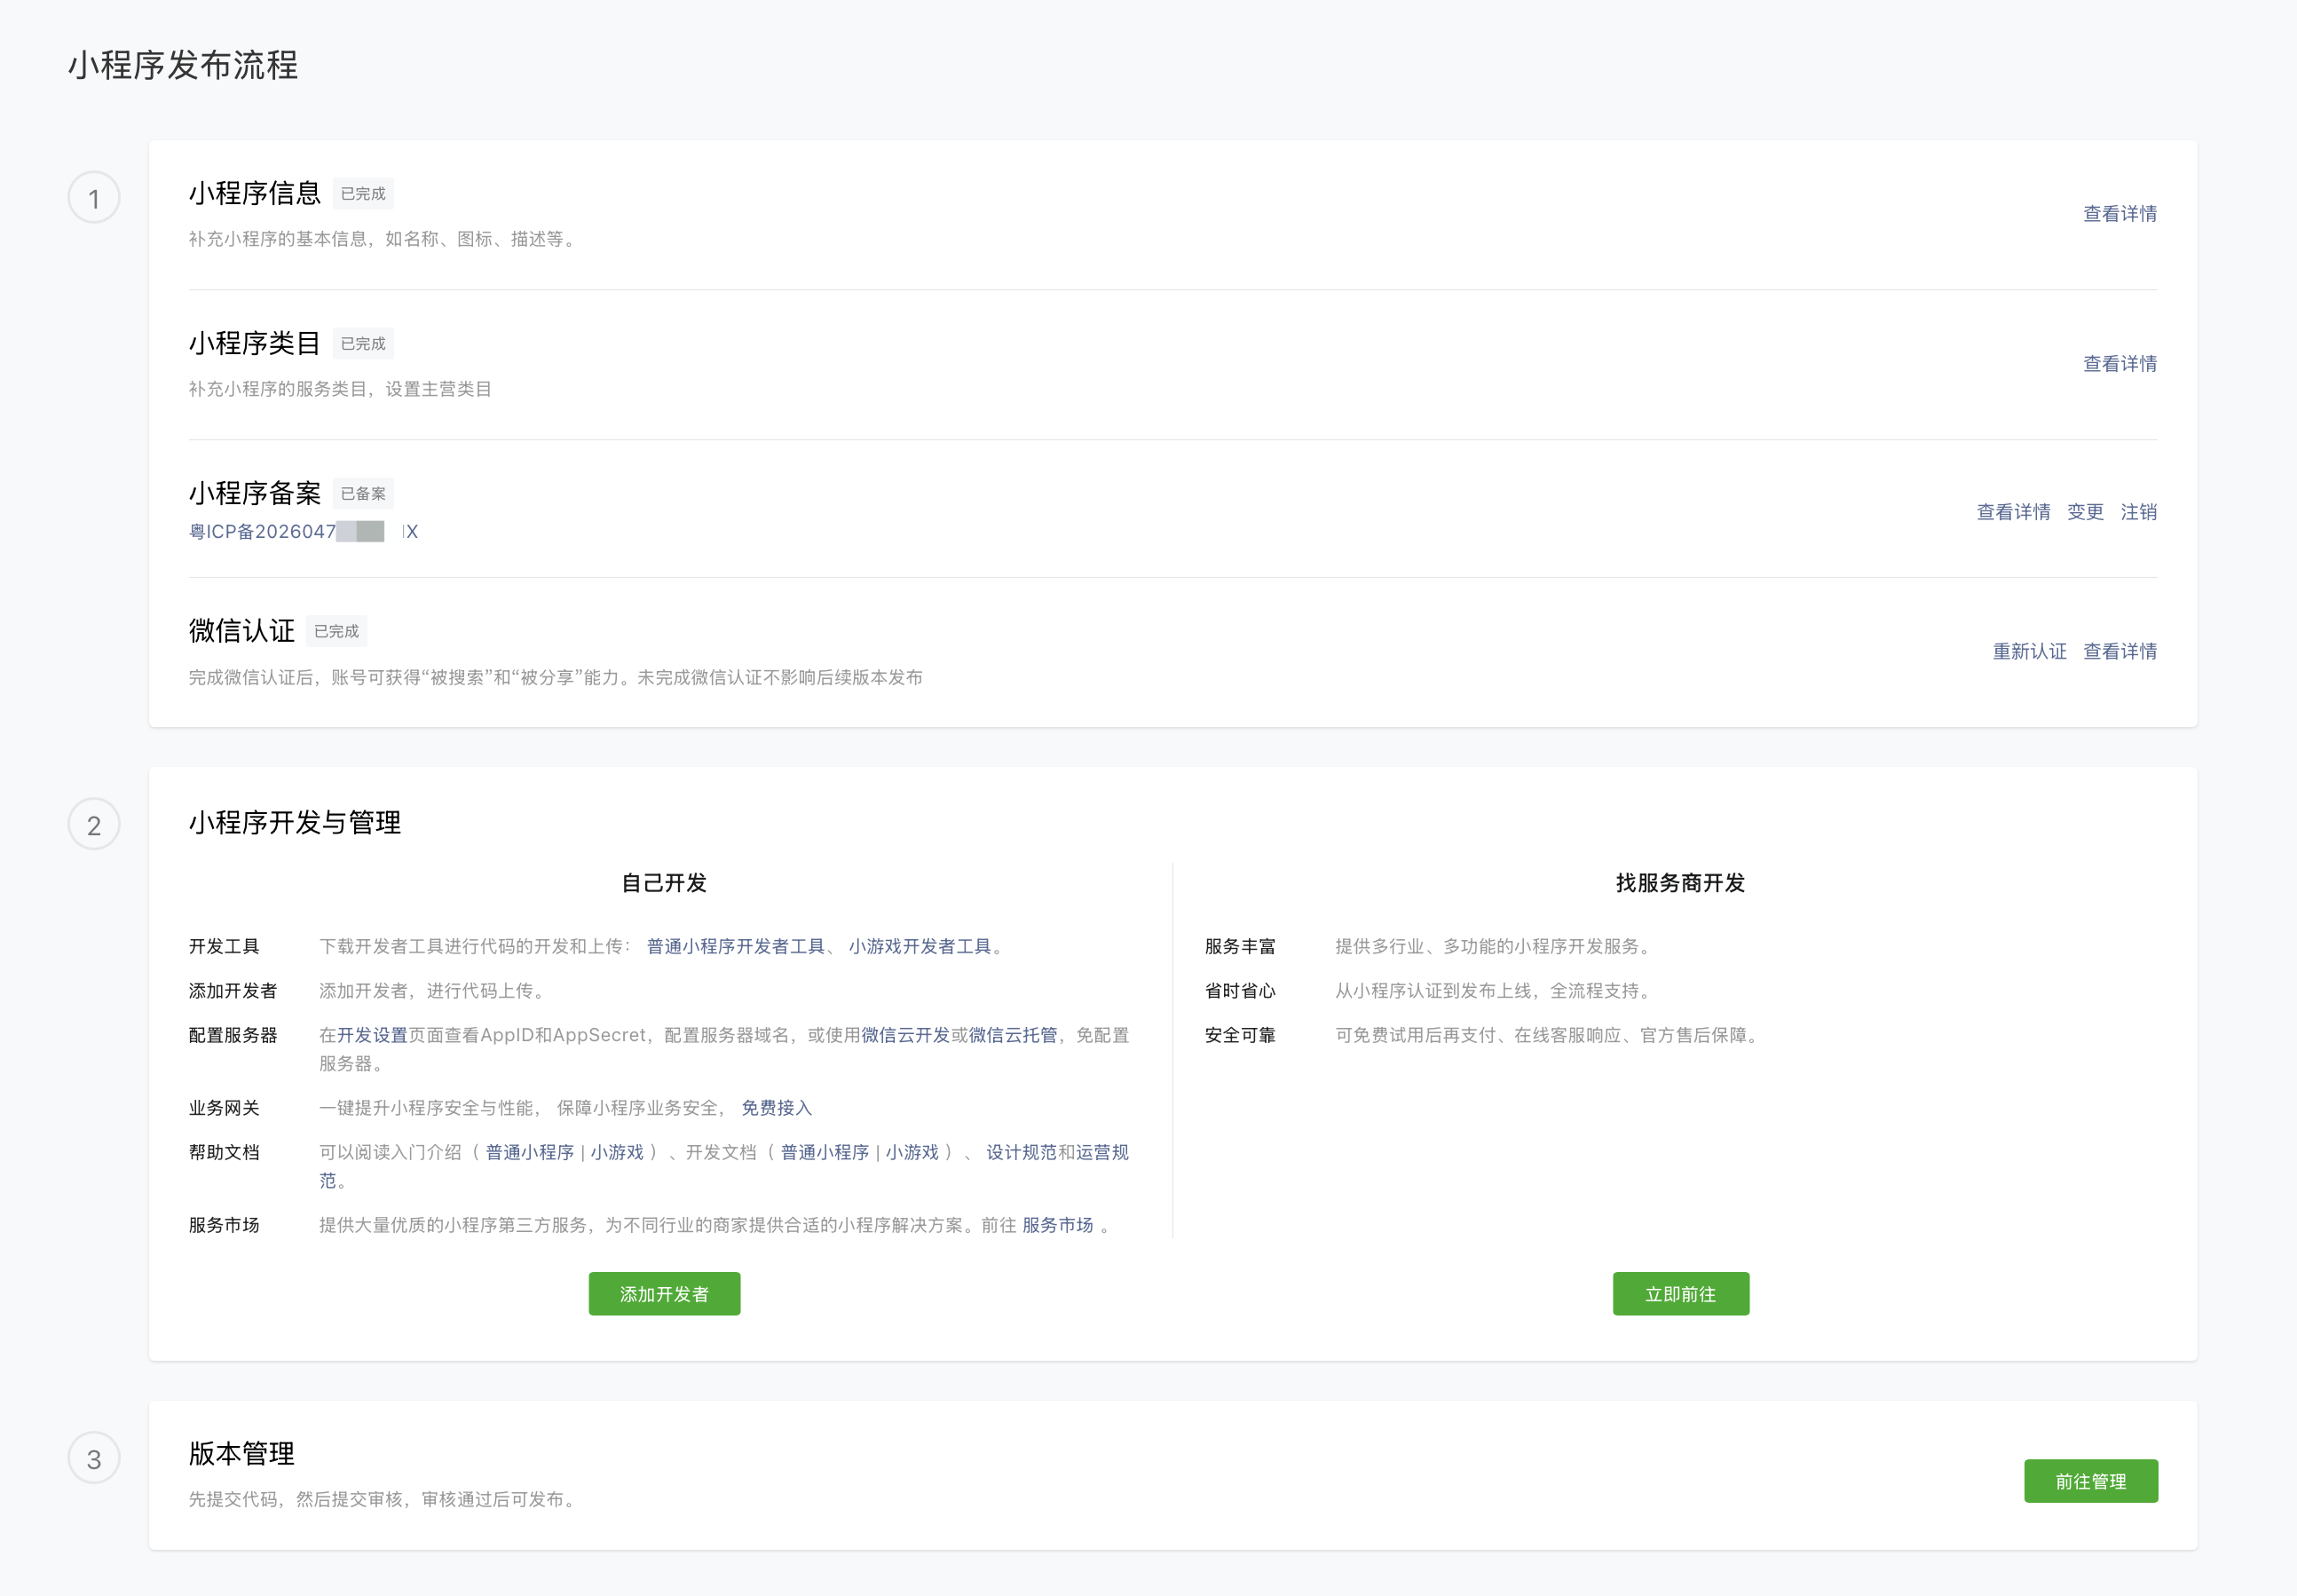Click 注销 link for 小程序备案
This screenshot has width=2297, height=1596.
(2138, 512)
